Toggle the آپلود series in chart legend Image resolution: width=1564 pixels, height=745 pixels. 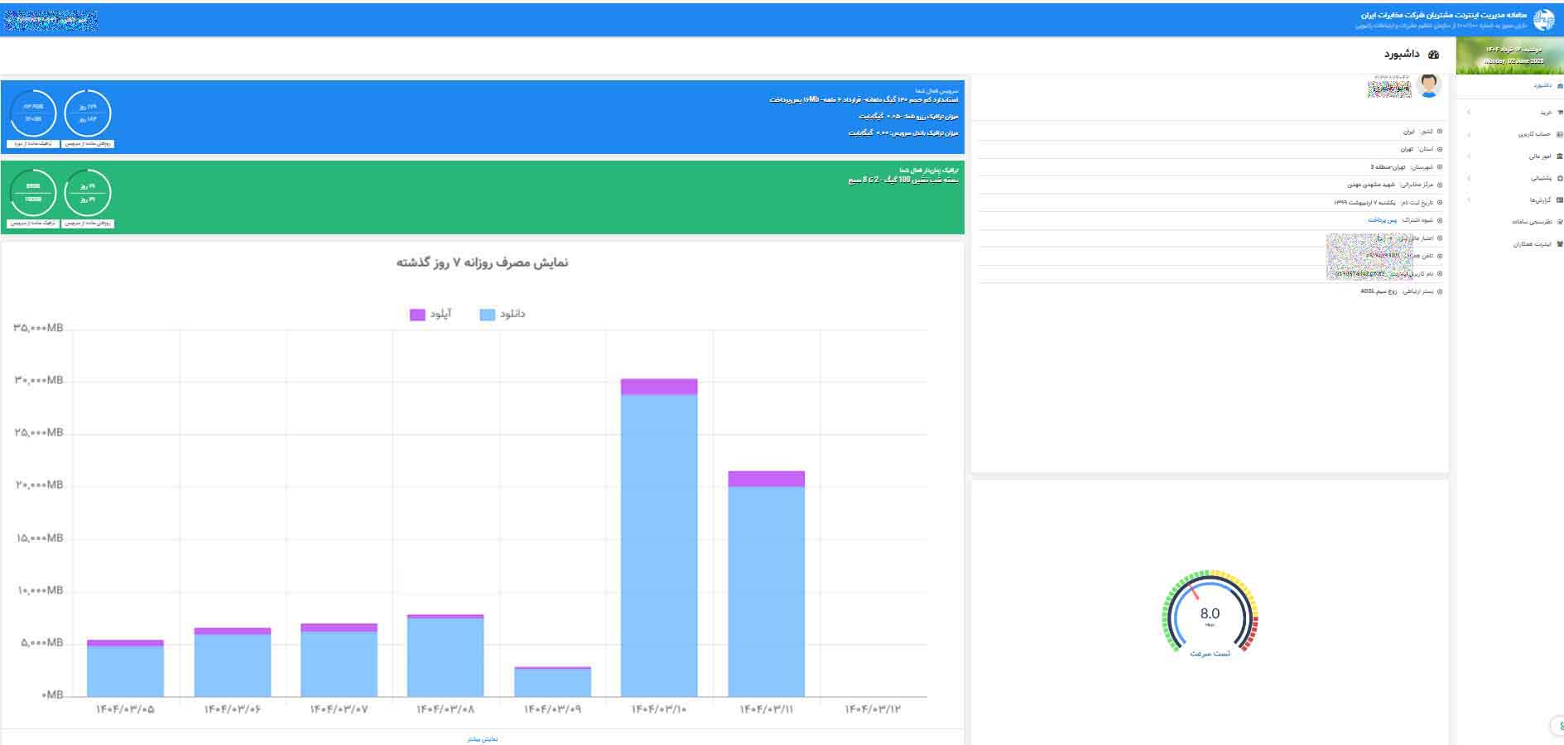(x=431, y=315)
